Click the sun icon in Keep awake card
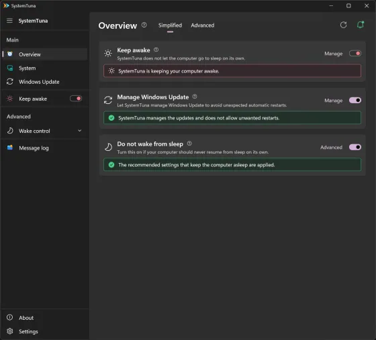 click(x=108, y=53)
